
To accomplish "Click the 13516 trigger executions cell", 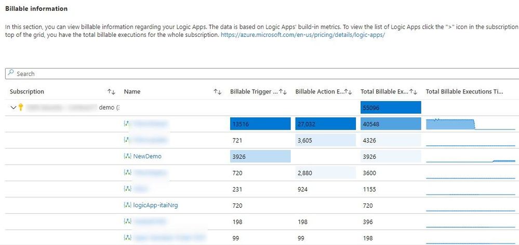I will coord(260,124).
